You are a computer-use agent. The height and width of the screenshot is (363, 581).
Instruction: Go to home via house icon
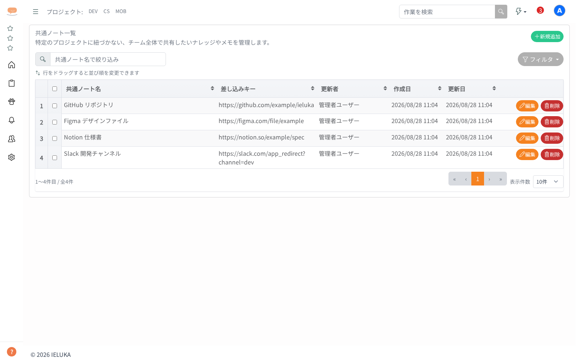(x=12, y=65)
